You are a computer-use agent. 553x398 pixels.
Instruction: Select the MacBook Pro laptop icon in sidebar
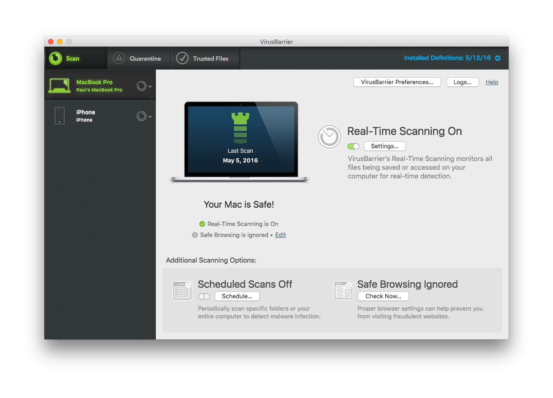(59, 86)
